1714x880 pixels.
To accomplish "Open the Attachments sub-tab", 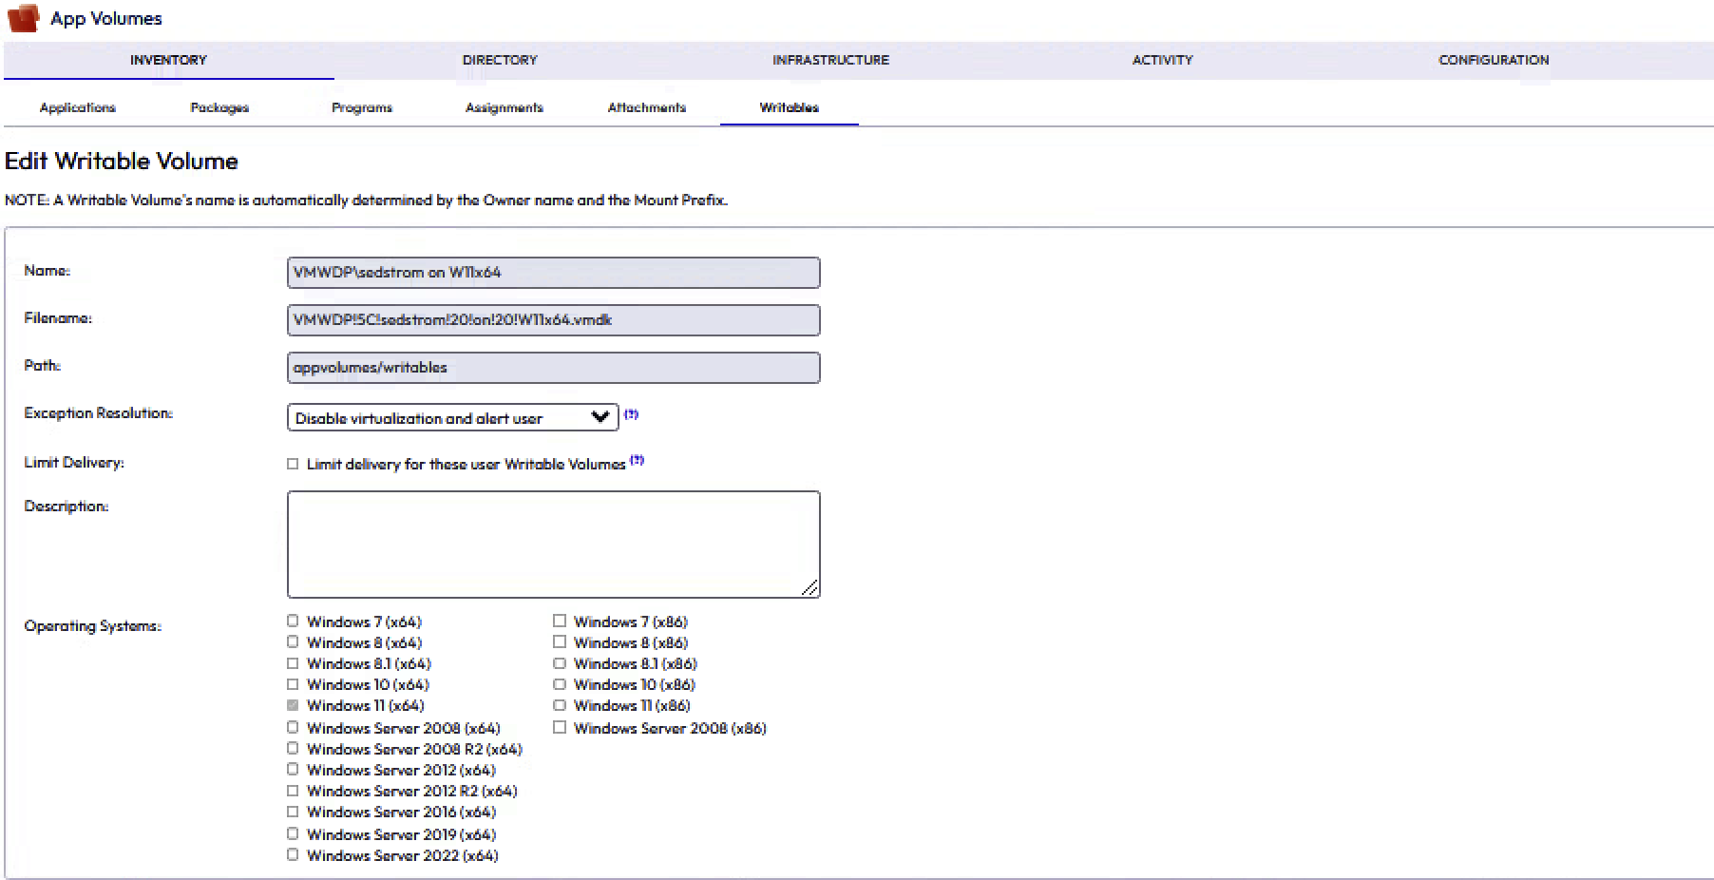I will click(646, 107).
